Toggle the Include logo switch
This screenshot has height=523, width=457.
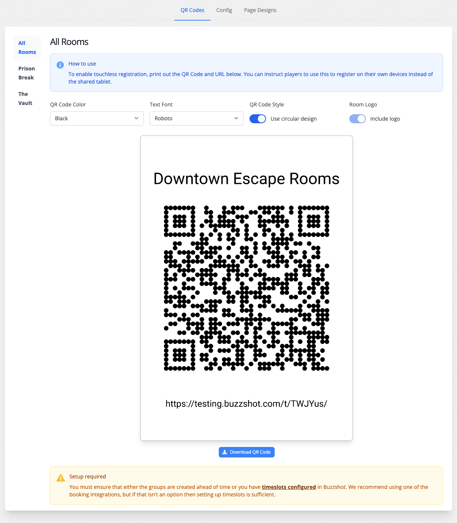pyautogui.click(x=358, y=119)
